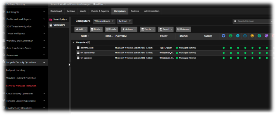Click the teal column header icon
Screen dimensions: 276x115
[x=238, y=36]
